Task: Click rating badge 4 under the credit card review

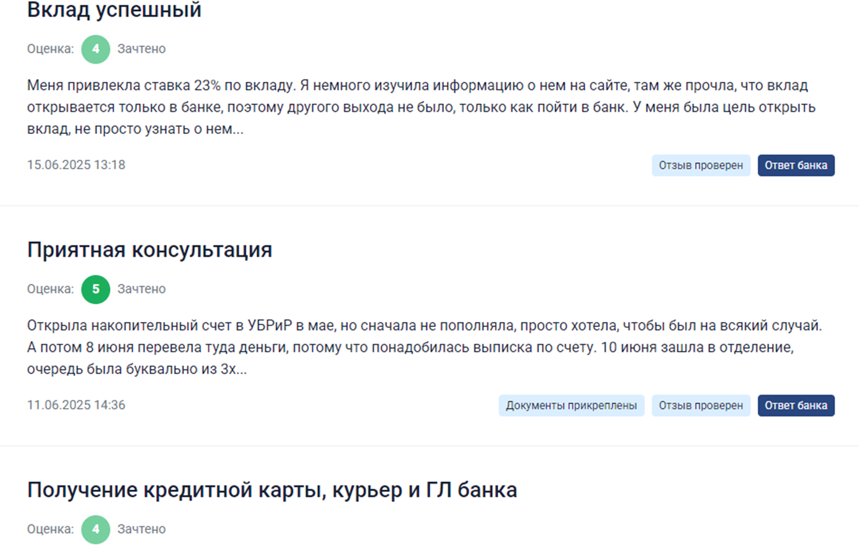Action: [96, 530]
